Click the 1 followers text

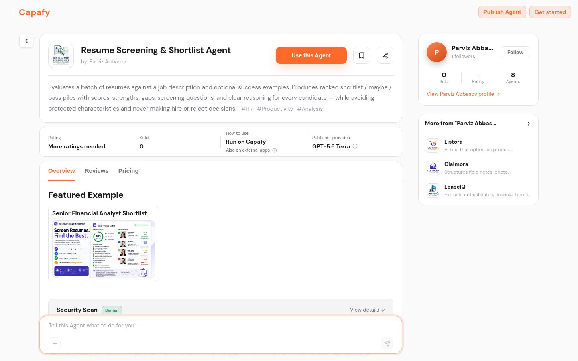463,57
